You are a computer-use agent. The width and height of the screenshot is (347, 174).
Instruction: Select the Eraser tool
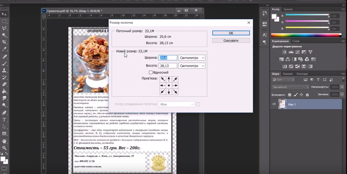click(4, 84)
